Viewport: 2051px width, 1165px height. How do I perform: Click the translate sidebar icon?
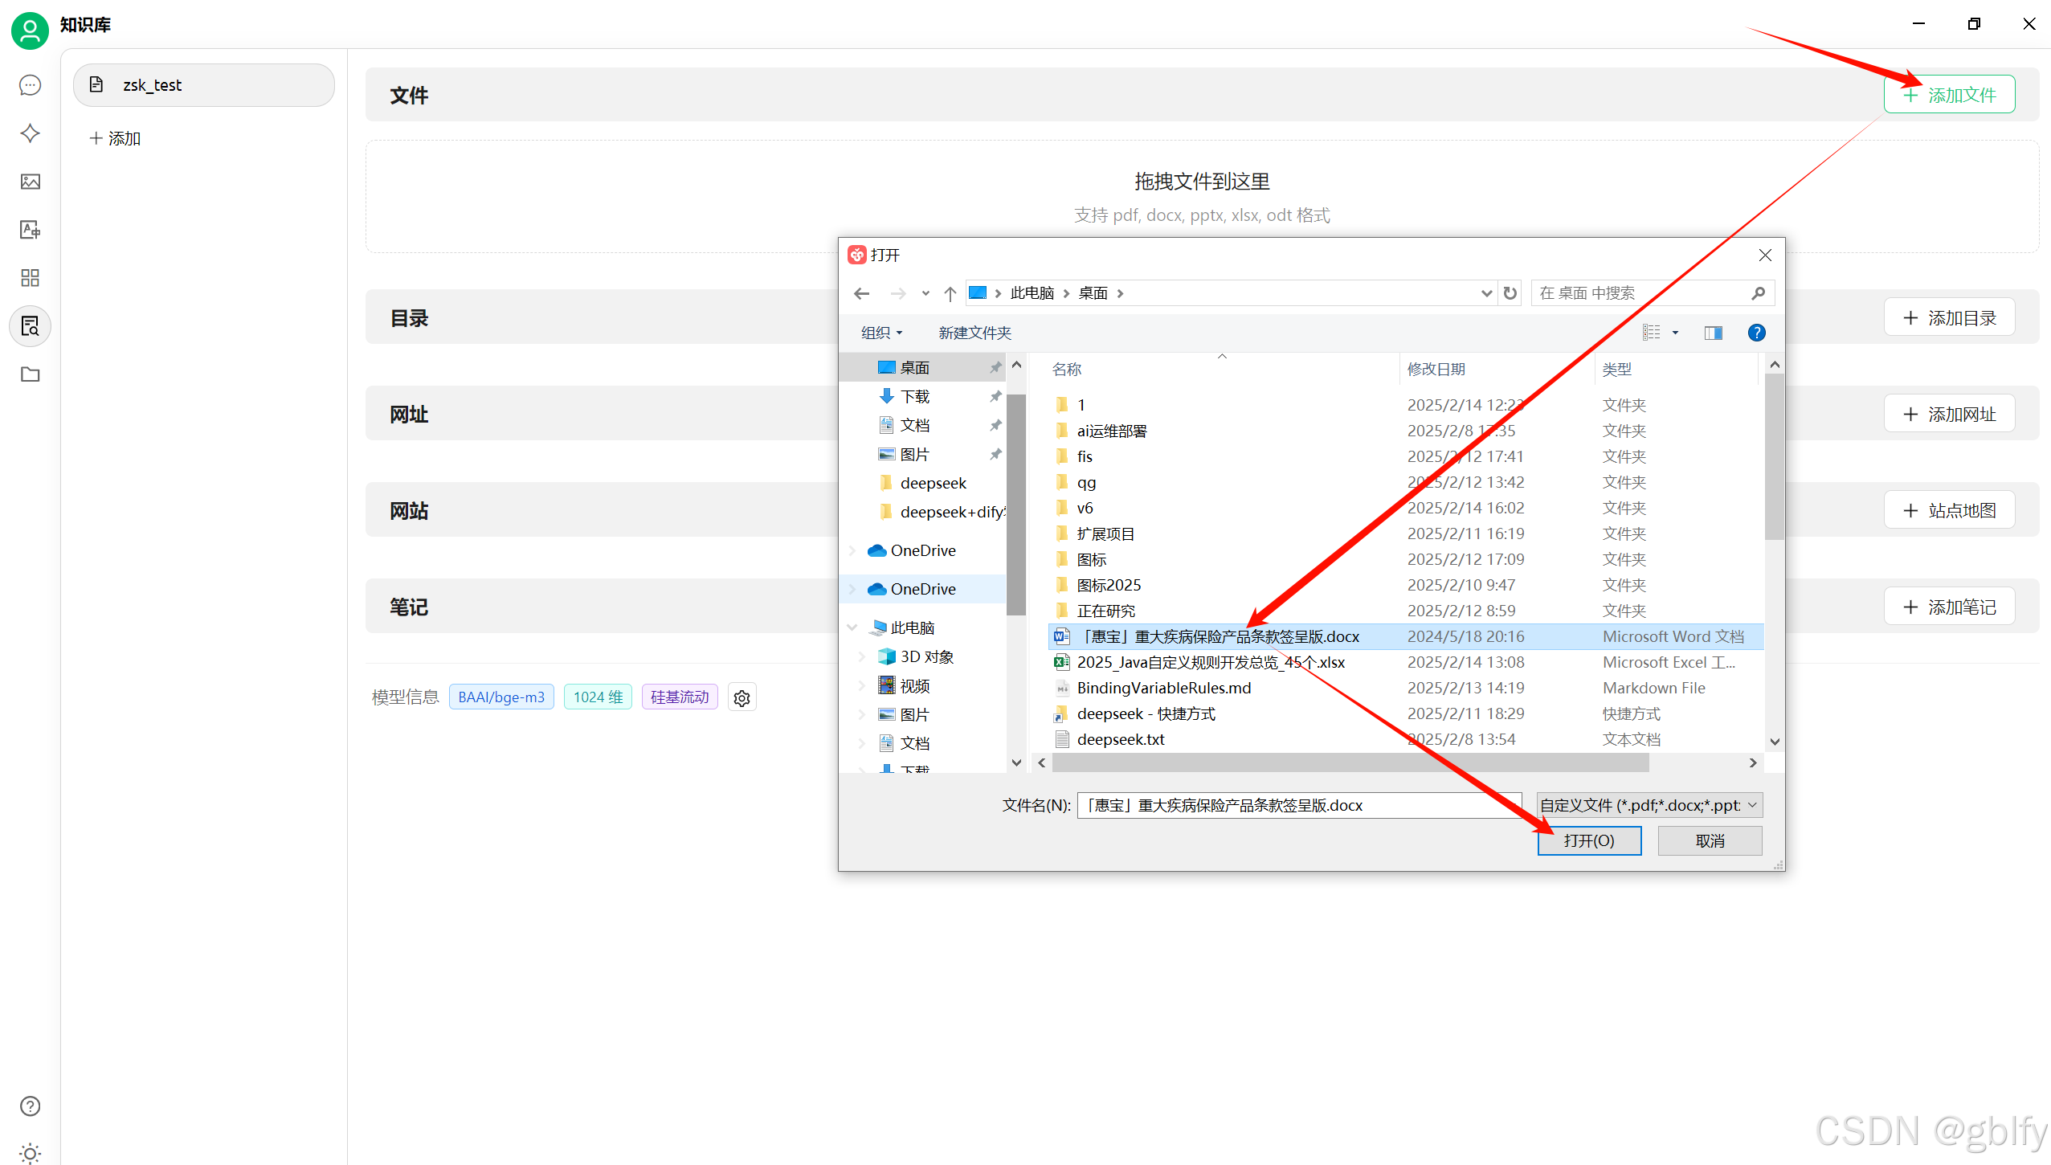(30, 230)
